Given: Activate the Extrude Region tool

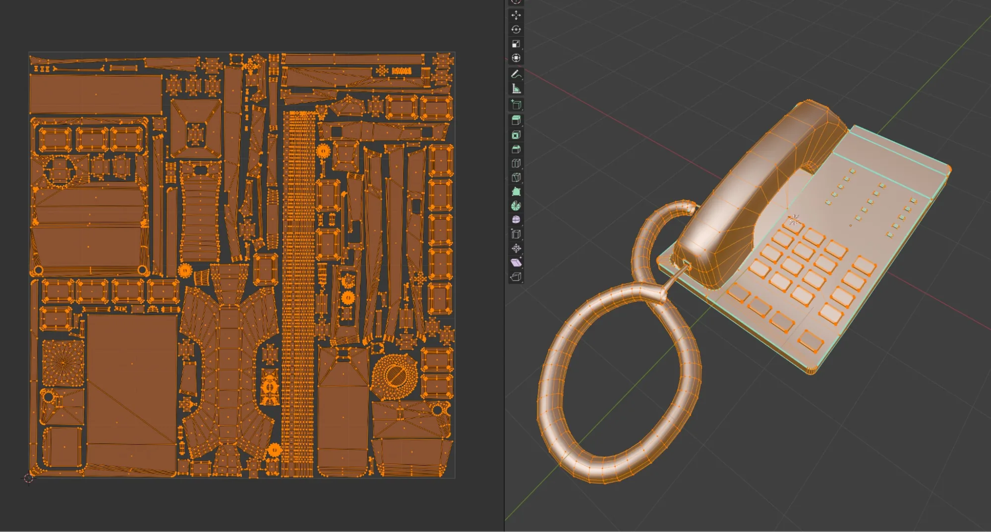Looking at the screenshot, I should point(516,120).
